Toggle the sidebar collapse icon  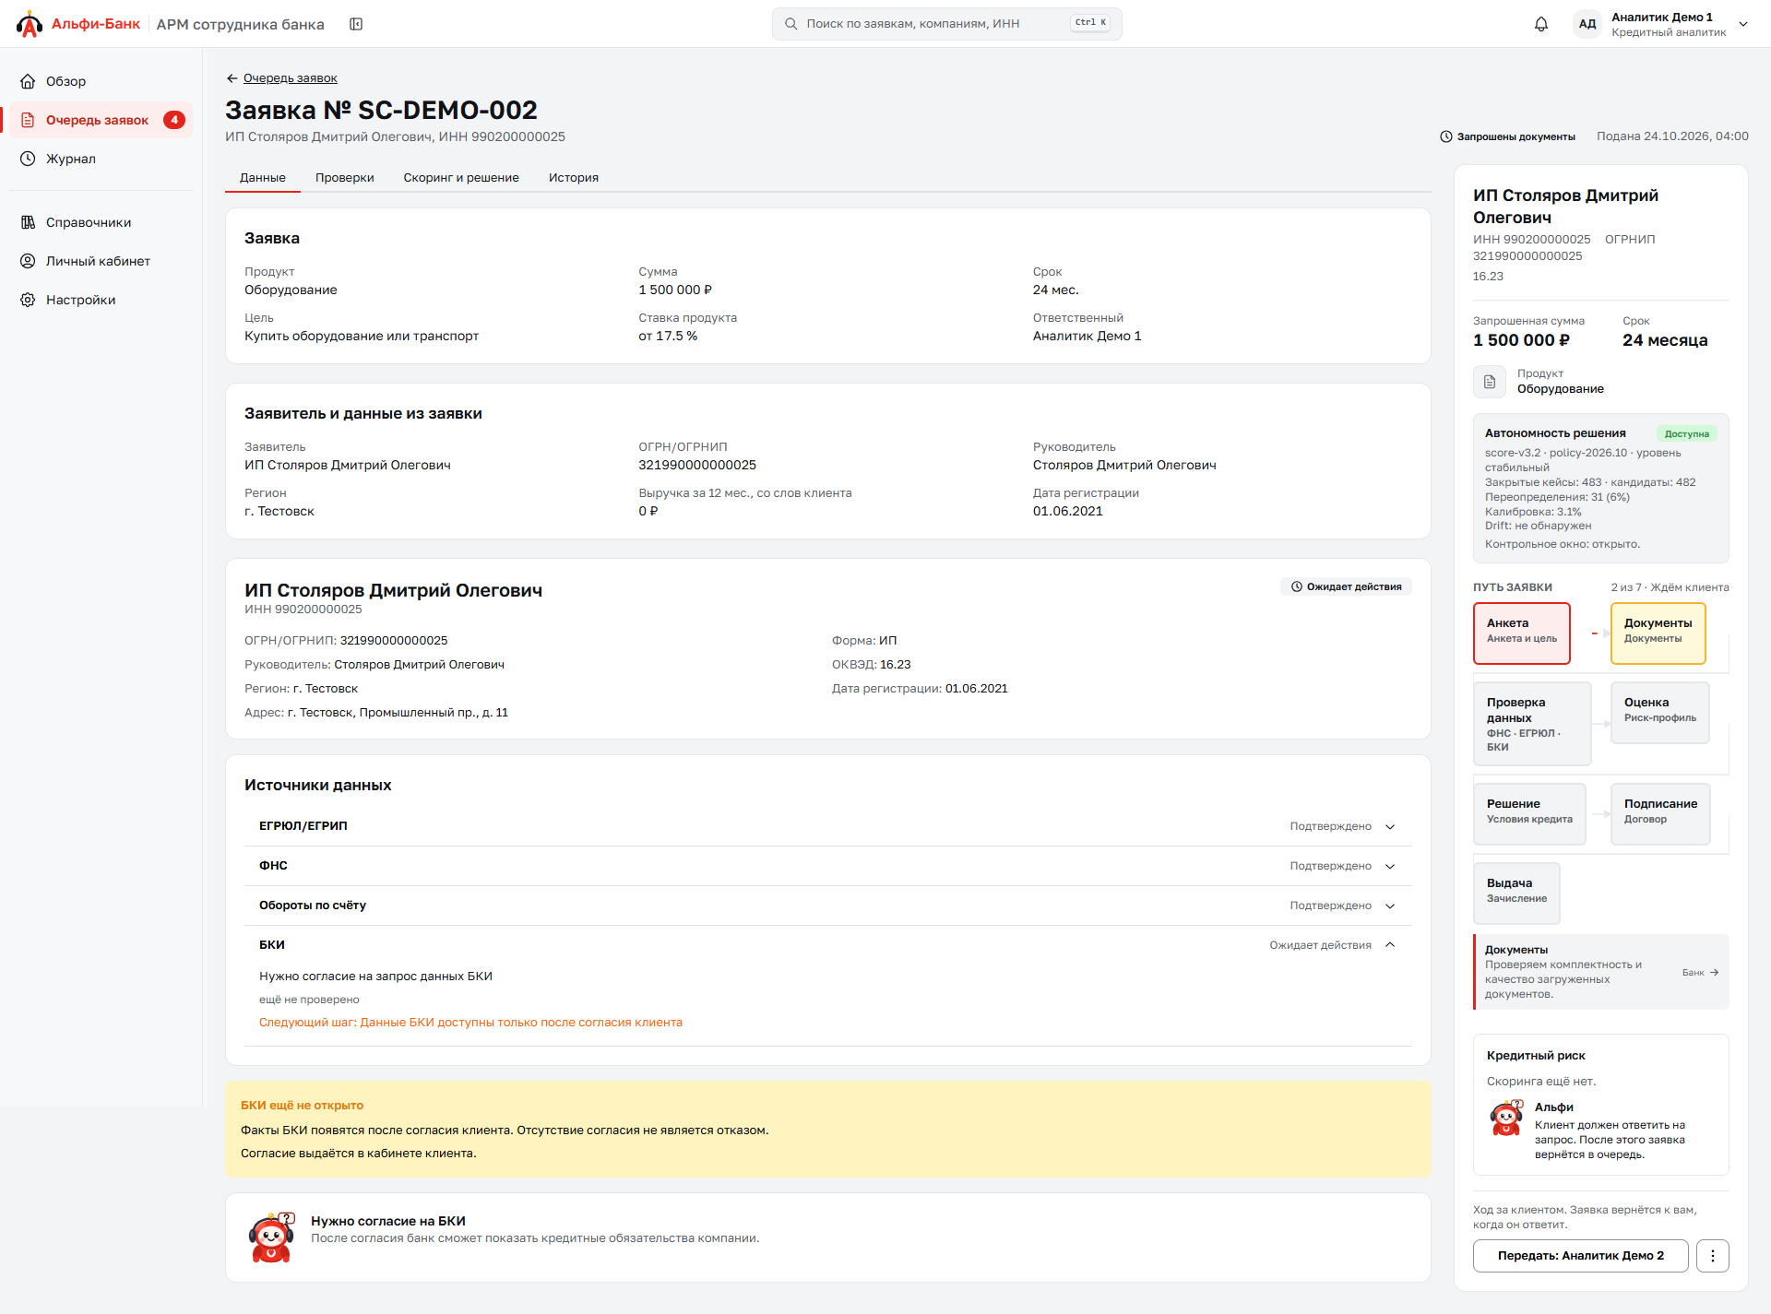pyautogui.click(x=356, y=24)
